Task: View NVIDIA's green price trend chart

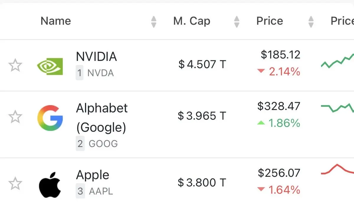Action: 337,61
